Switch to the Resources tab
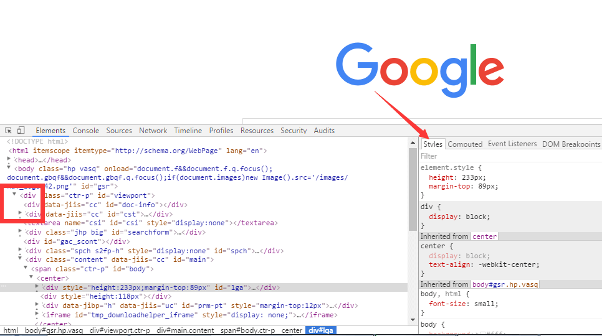The height and width of the screenshot is (336, 602). tap(257, 131)
